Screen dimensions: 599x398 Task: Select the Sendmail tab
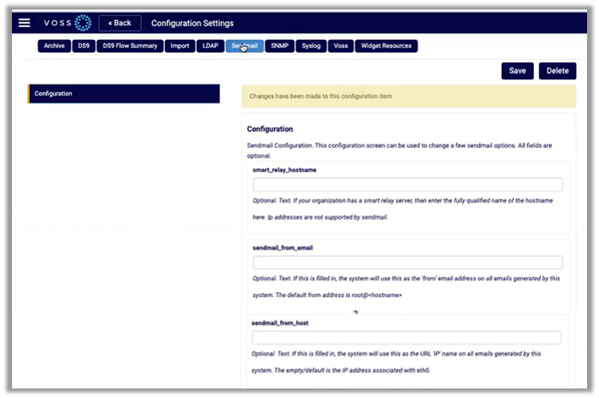point(245,46)
